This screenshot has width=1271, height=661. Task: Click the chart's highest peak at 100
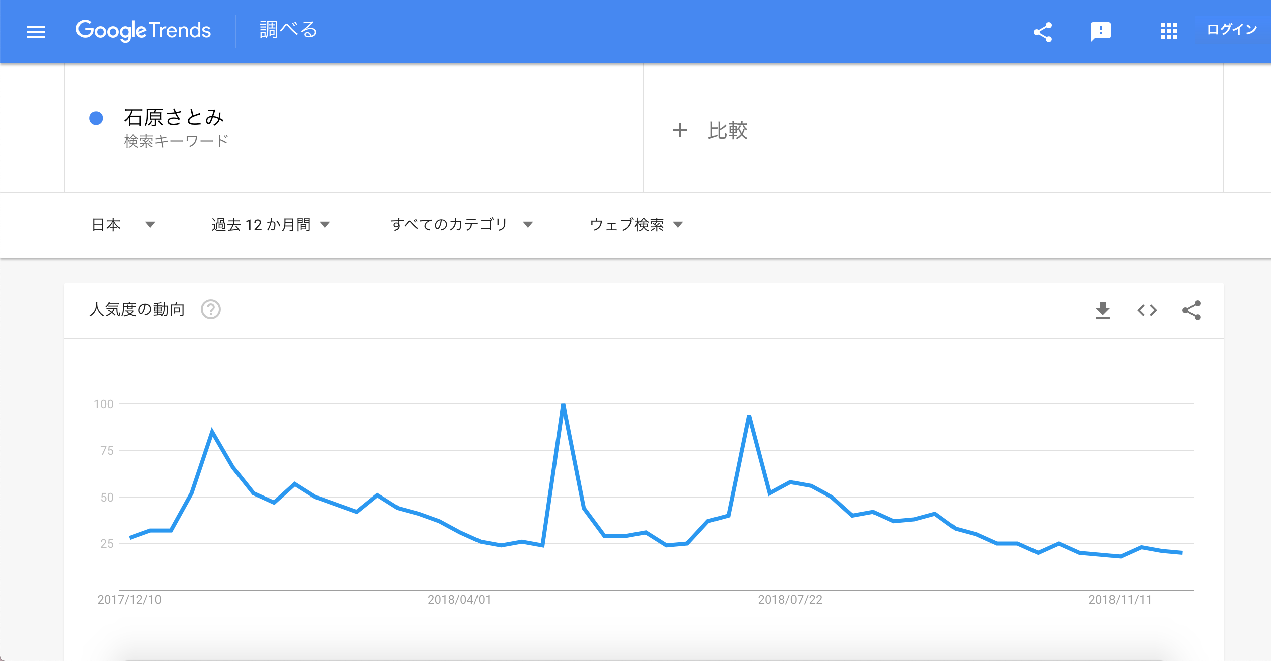tap(563, 405)
